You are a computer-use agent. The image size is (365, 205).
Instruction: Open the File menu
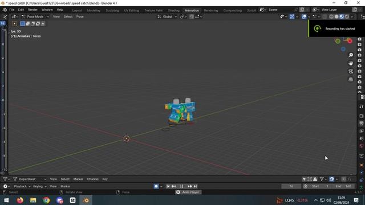(11, 10)
